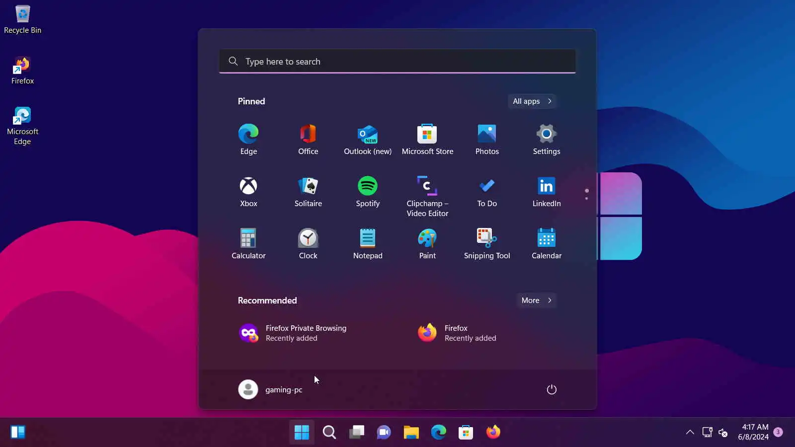Open network status tray icon
The height and width of the screenshot is (447, 795).
[707, 432]
